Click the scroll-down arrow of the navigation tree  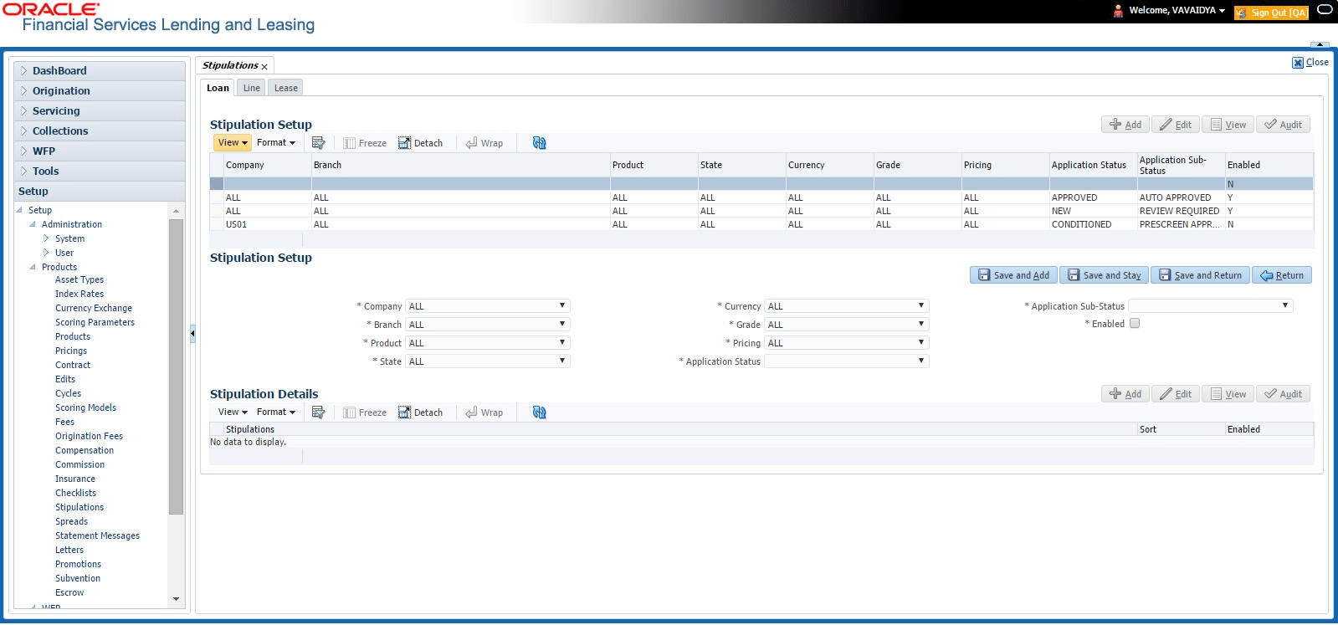pyautogui.click(x=176, y=599)
